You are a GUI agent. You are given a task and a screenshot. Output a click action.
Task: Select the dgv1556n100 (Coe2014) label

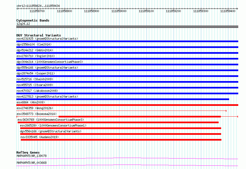point(34,44)
